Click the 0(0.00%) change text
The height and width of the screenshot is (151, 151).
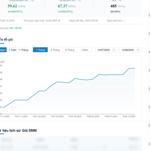pyautogui.click(x=115, y=12)
